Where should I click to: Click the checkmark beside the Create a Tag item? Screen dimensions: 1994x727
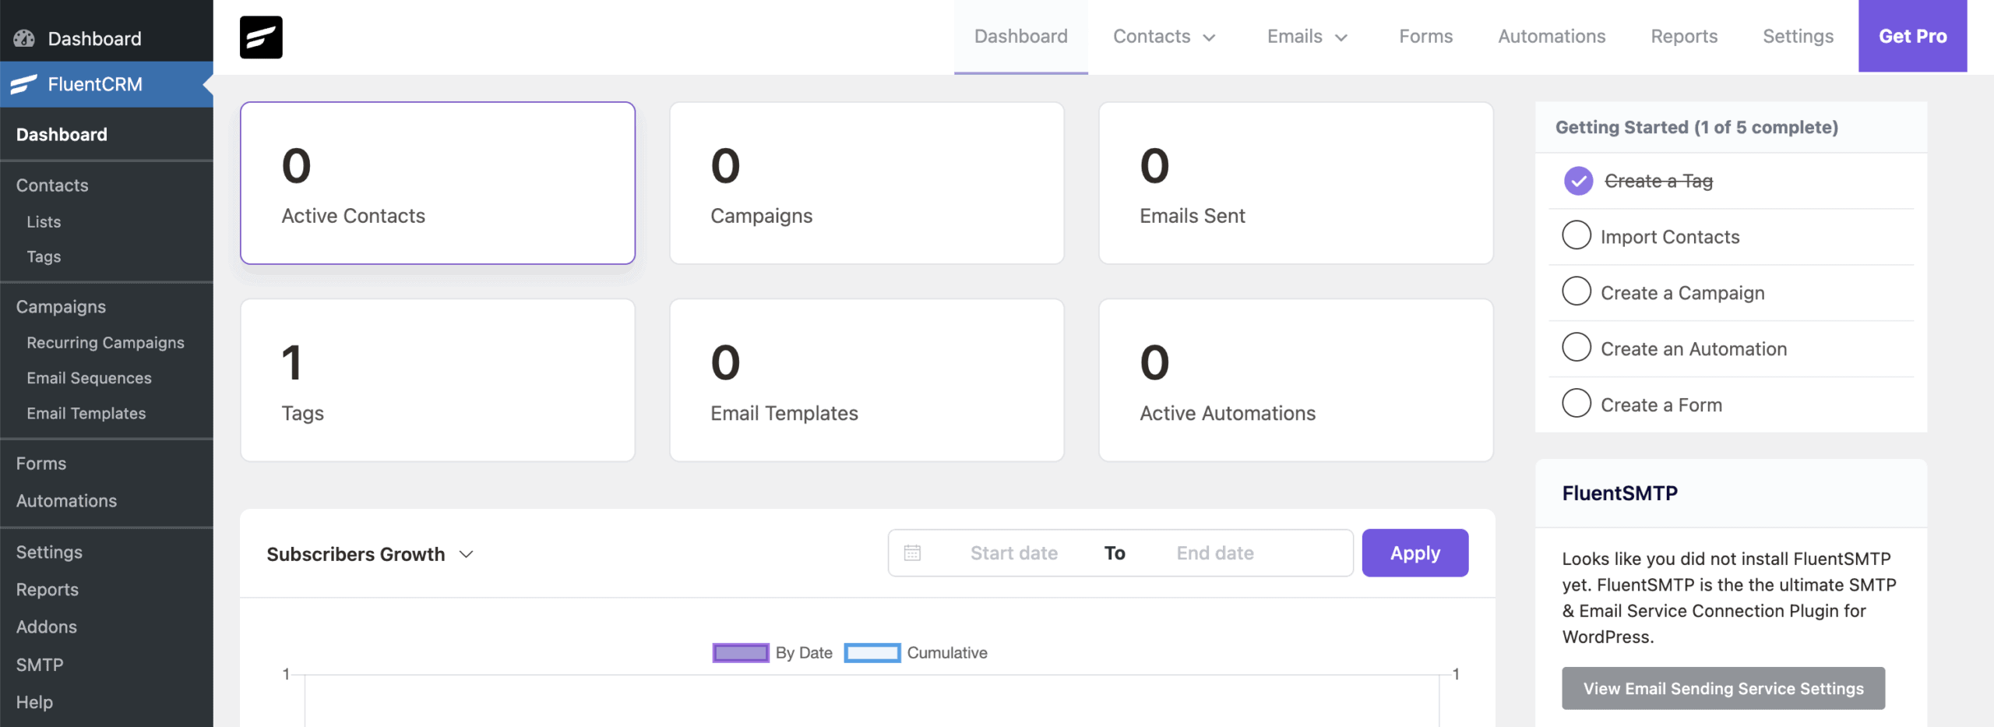pyautogui.click(x=1577, y=181)
